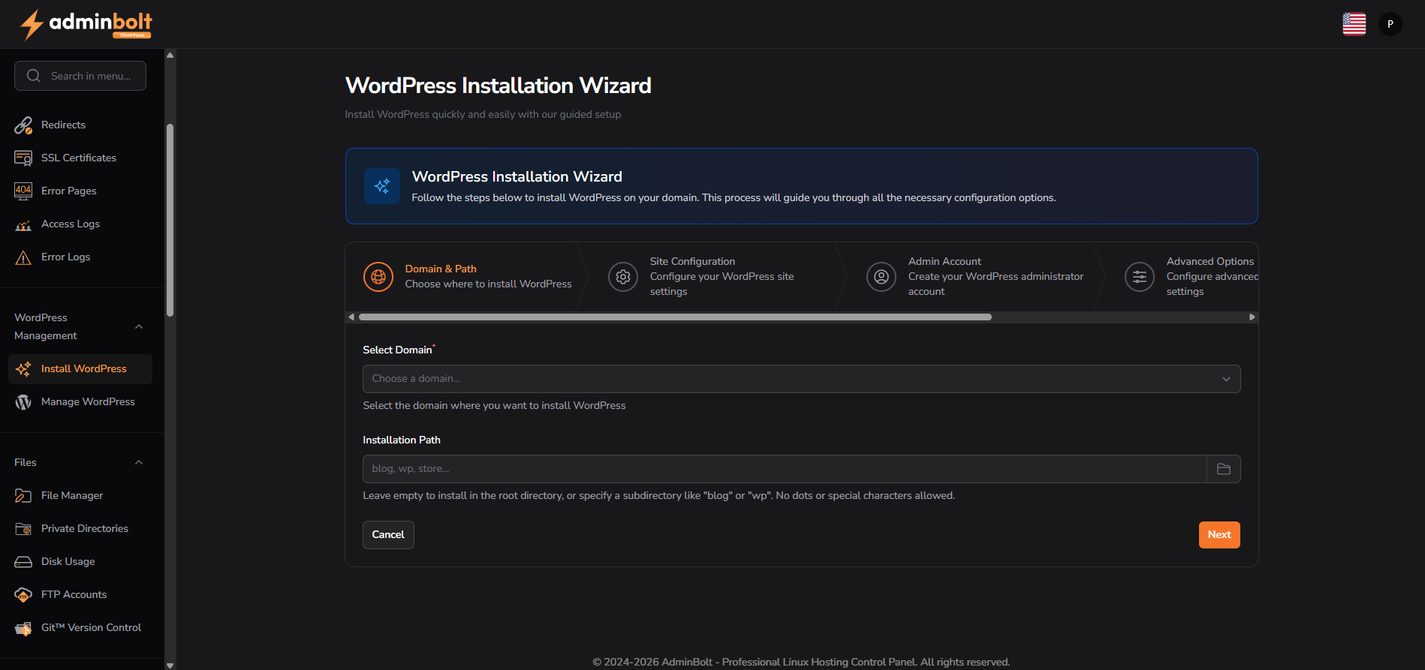Image resolution: width=1425 pixels, height=670 pixels.
Task: Open Private Directories page
Action: click(x=80, y=529)
